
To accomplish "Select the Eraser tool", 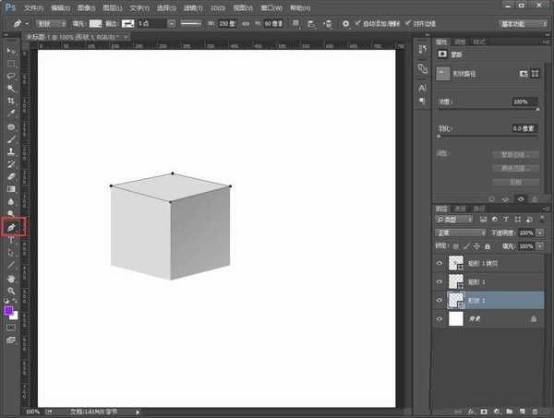I will click(x=11, y=174).
